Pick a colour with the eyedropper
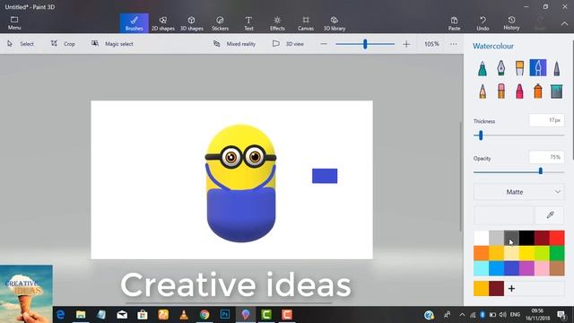This screenshot has width=574, height=323. click(550, 215)
